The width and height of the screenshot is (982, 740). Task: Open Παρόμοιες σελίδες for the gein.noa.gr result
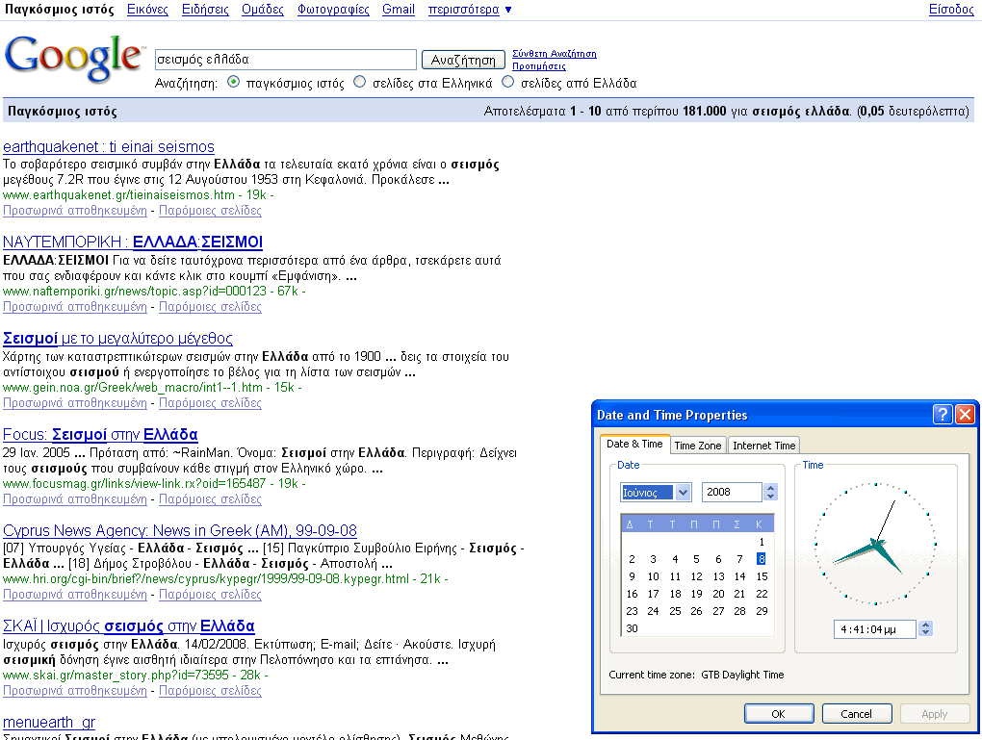pyautogui.click(x=211, y=402)
